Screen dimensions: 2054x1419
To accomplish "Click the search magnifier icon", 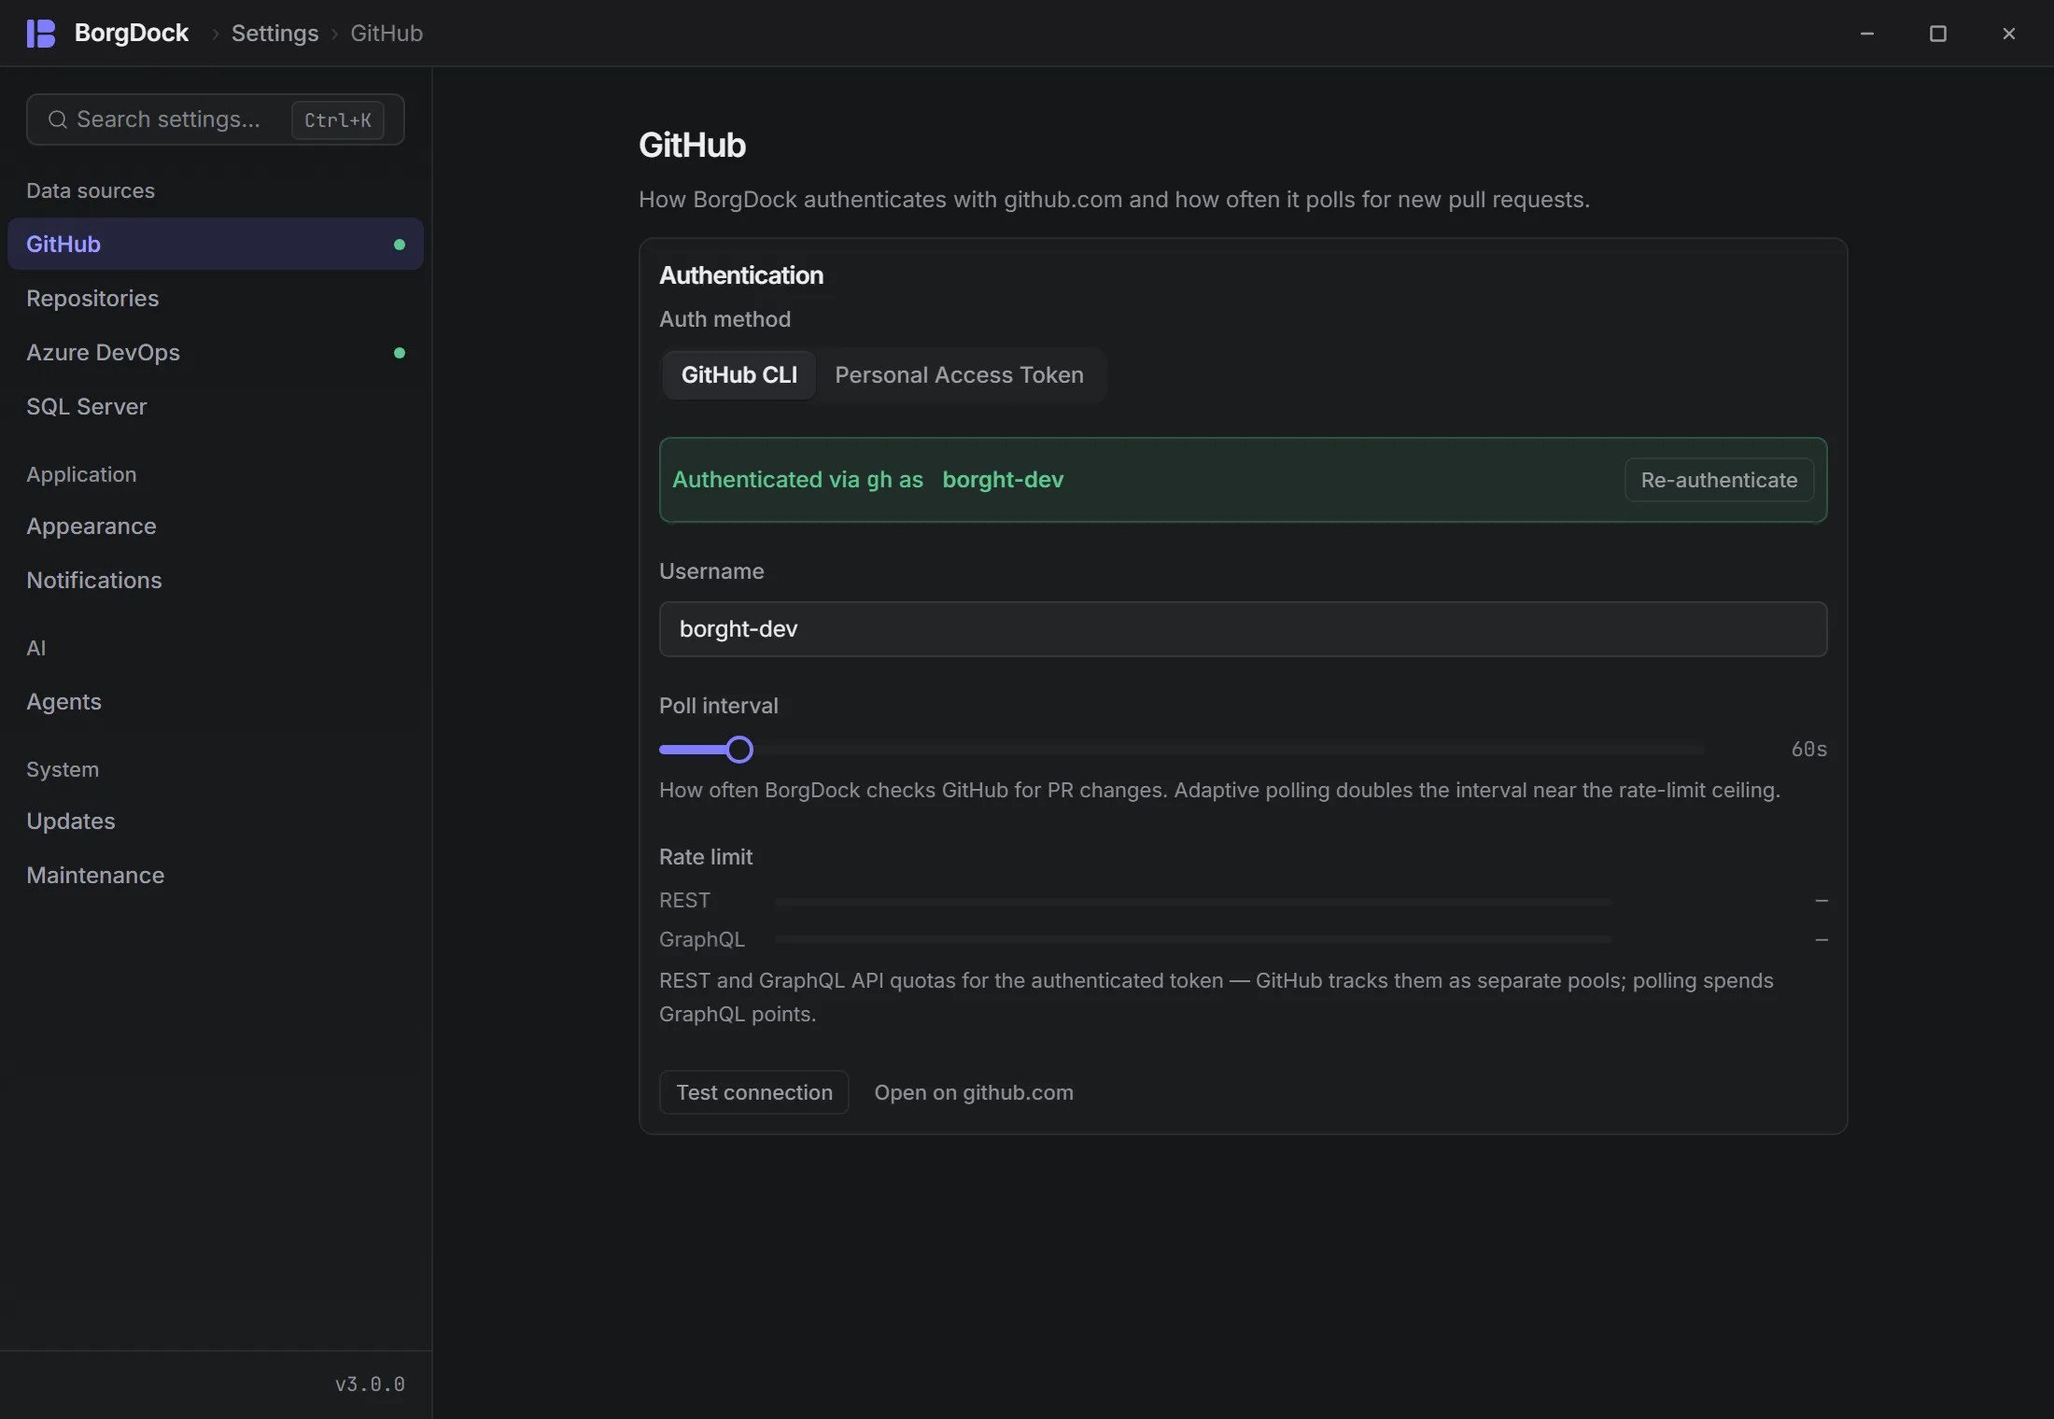I will tap(58, 119).
